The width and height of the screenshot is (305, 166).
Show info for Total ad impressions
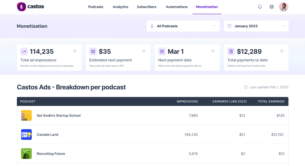[75, 51]
